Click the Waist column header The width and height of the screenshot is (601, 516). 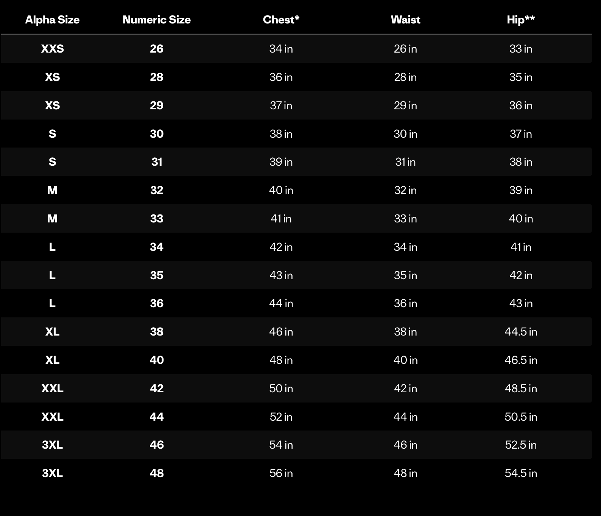[405, 20]
